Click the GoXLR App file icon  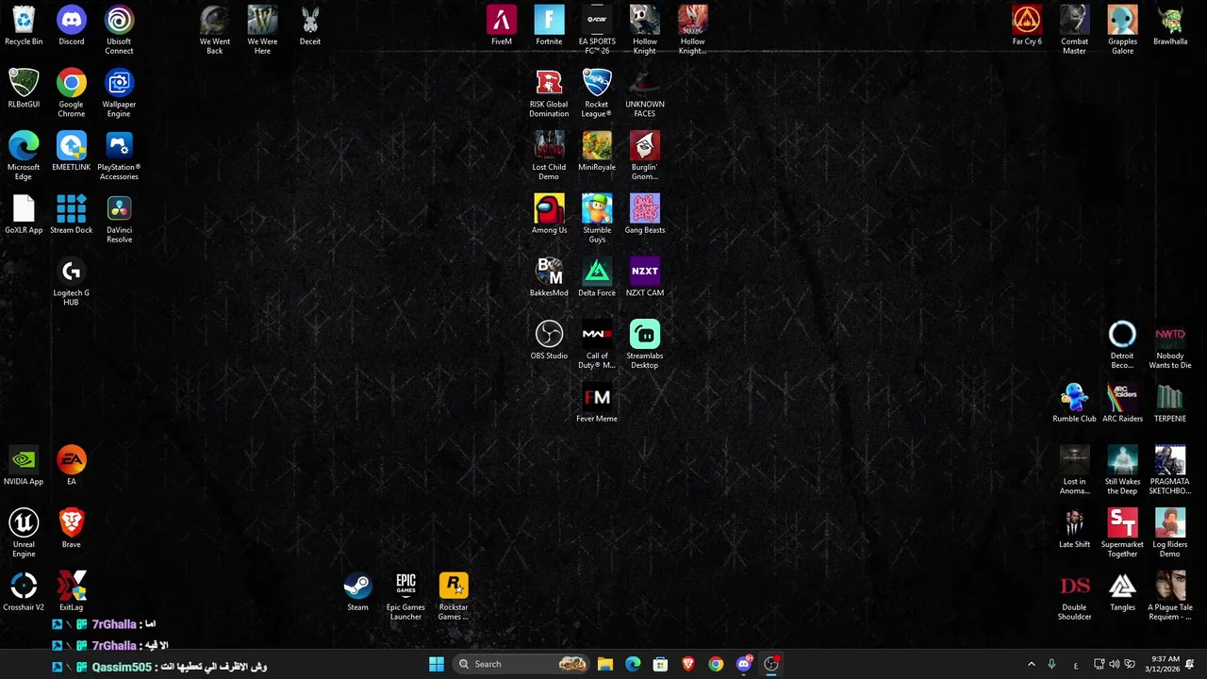[x=24, y=215]
